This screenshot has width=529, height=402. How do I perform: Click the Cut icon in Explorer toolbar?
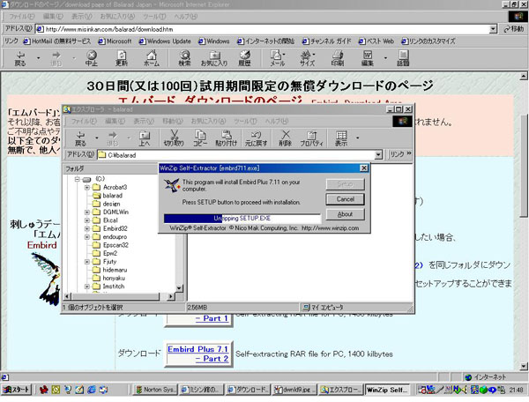coord(174,138)
